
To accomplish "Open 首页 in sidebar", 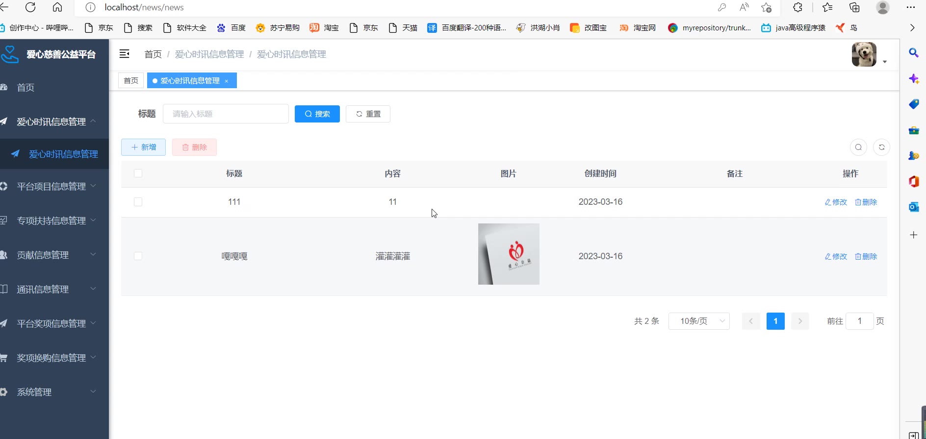I will [54, 87].
